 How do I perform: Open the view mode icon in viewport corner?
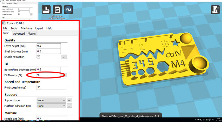click(215, 10)
